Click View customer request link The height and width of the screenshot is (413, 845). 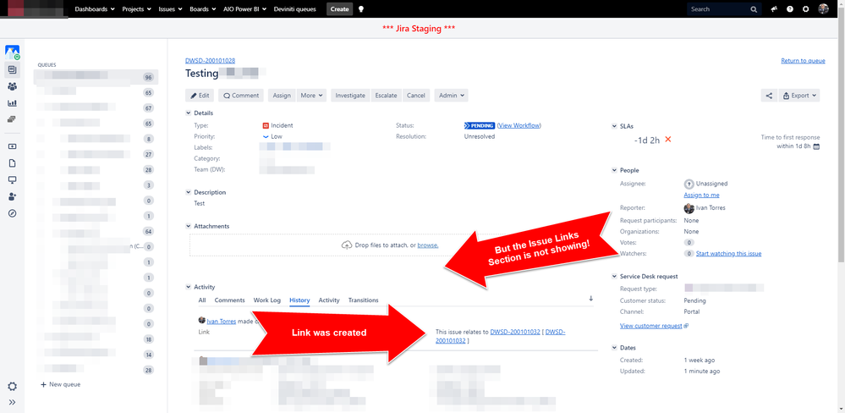[x=653, y=326]
